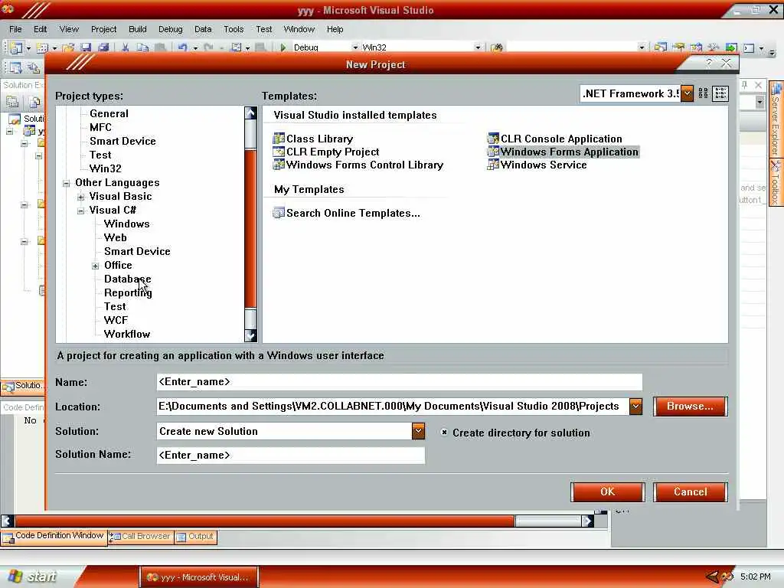Image resolution: width=784 pixels, height=588 pixels.
Task: Click the Start Debugging play icon
Action: (283, 47)
